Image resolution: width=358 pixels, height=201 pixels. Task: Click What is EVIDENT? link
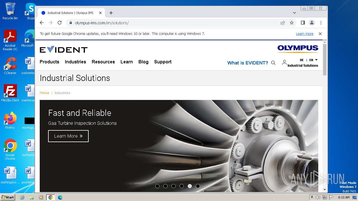click(248, 63)
